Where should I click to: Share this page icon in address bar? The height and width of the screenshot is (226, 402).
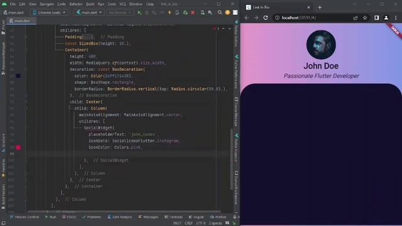point(356,18)
